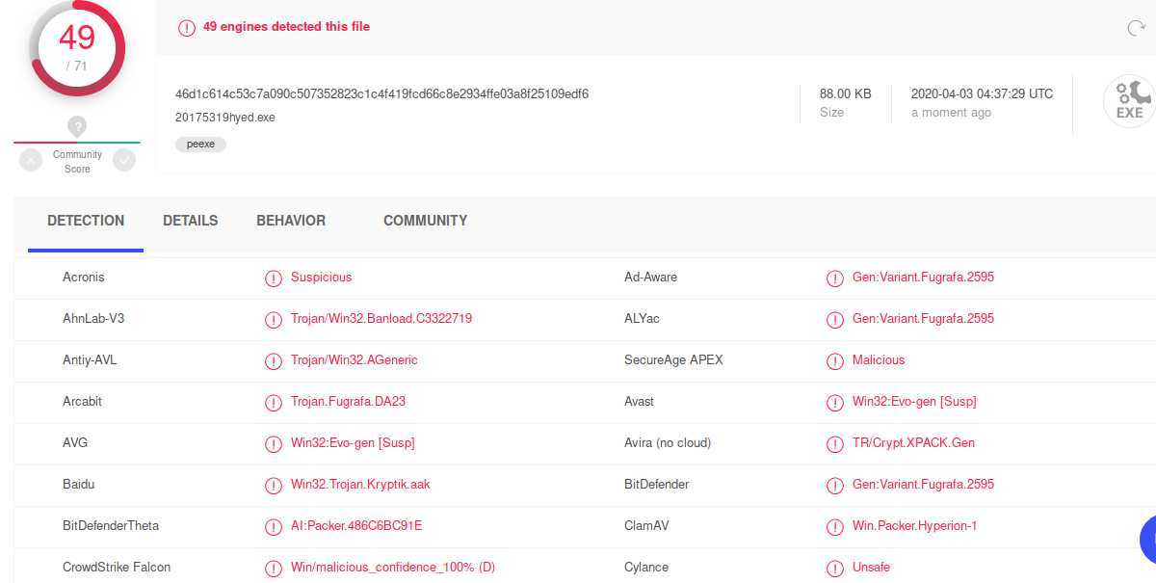
Task: Click AI:Packer.486C6BC91E result
Action: [356, 526]
